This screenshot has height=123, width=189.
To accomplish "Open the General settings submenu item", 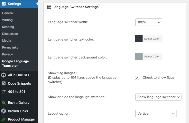I will tap(8, 13).
